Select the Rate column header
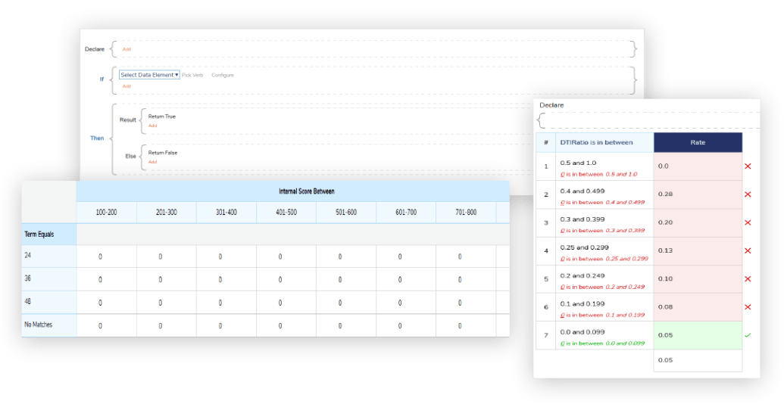This screenshot has width=784, height=410. point(698,142)
